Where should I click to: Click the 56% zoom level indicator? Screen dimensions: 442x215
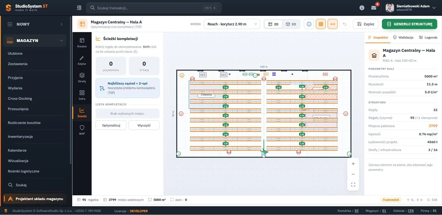point(432,200)
